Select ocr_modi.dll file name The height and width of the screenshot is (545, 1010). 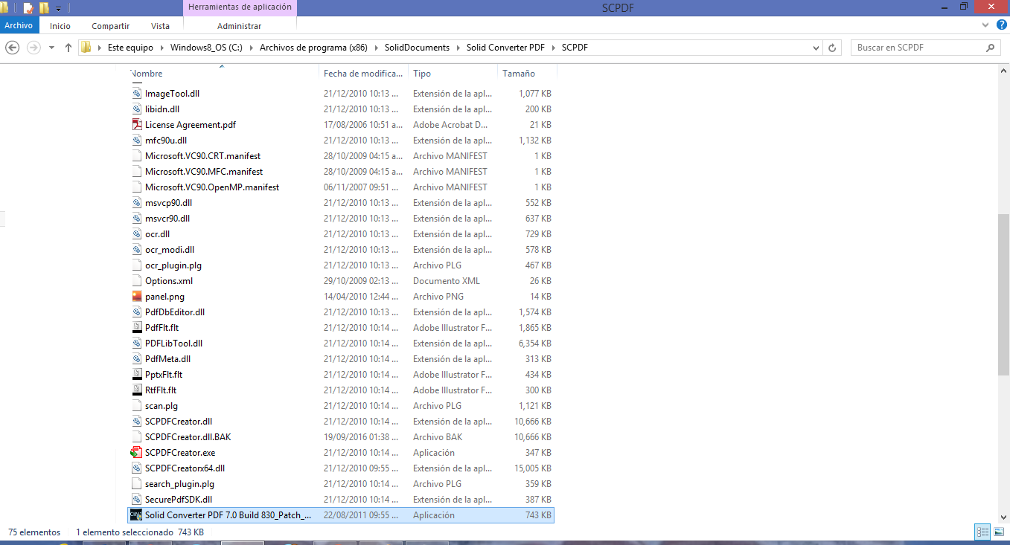[x=170, y=250]
